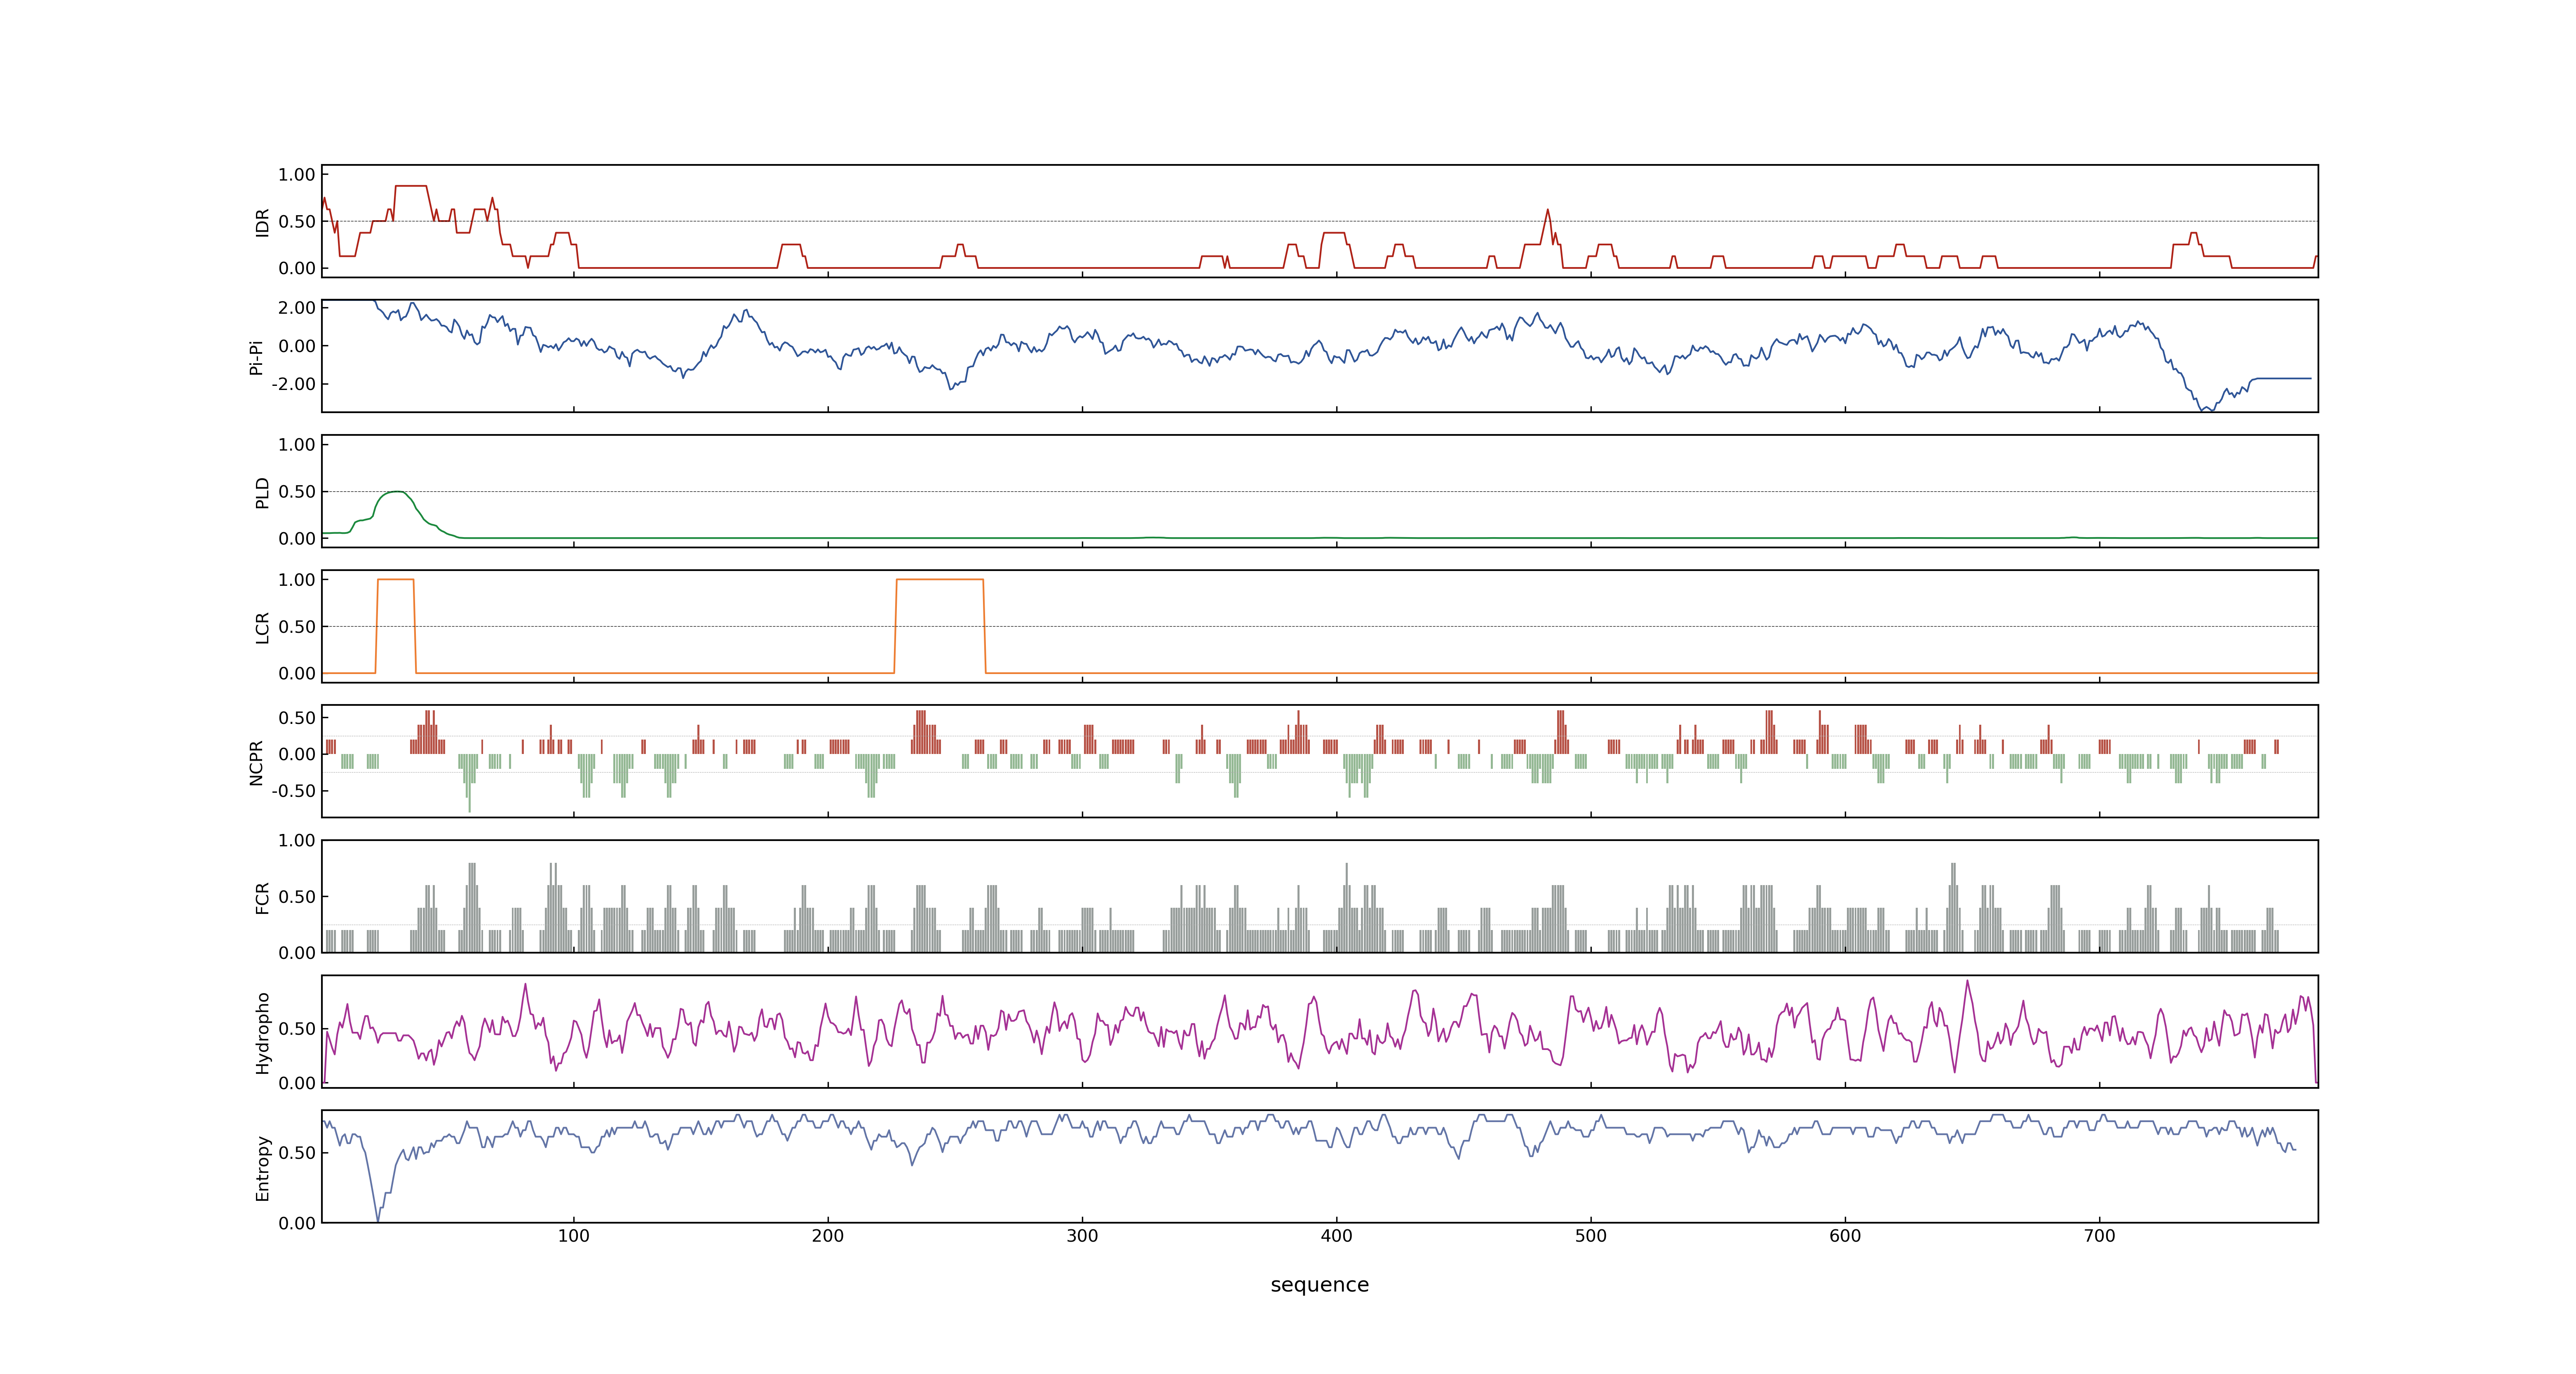The height and width of the screenshot is (1374, 2576).
Task: Select the Entropy axis label
Action: [x=262, y=1168]
